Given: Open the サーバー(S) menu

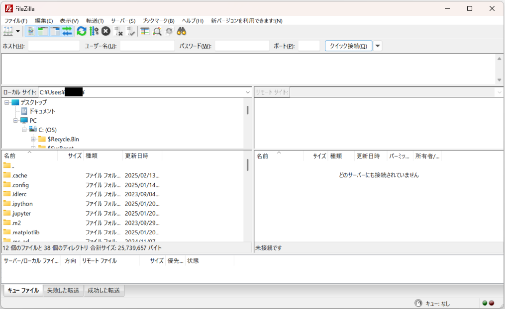Looking at the screenshot, I should tap(123, 20).
